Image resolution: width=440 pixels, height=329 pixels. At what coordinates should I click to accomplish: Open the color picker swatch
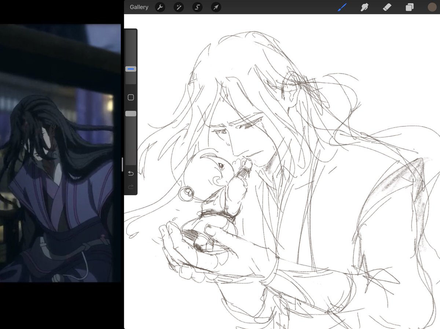pyautogui.click(x=432, y=7)
